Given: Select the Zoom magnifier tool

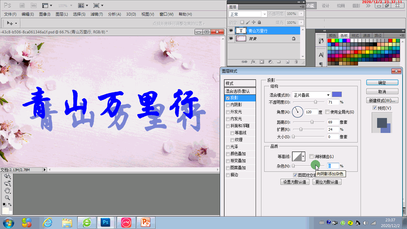Looking at the screenshot, I should point(7,198).
